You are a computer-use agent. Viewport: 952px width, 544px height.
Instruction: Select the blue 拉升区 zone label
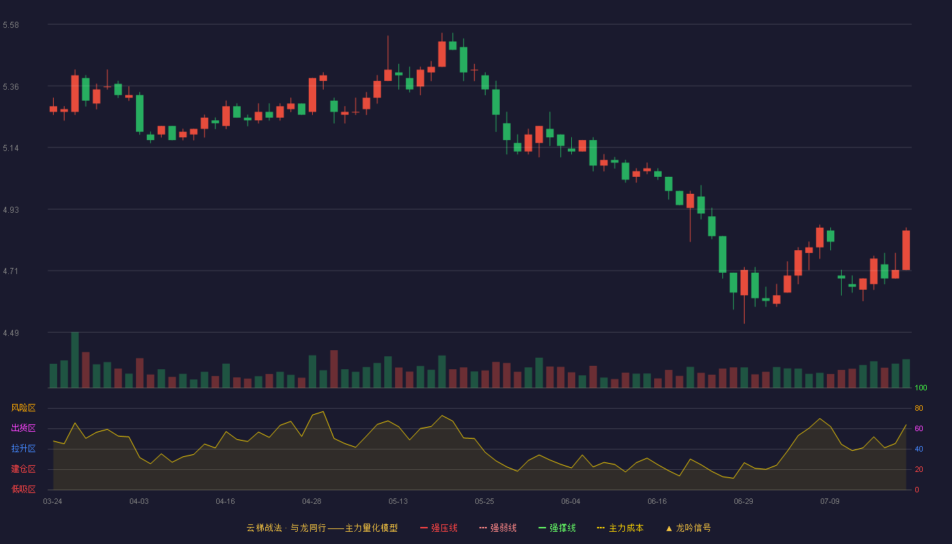(23, 449)
